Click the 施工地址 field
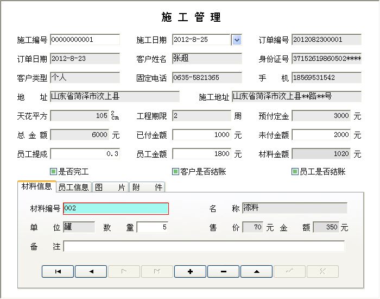 coord(296,97)
